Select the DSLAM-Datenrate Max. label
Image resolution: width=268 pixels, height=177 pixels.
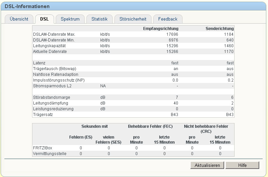[54, 34]
